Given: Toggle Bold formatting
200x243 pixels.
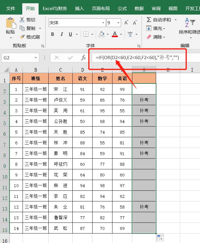Looking at the screenshot, I should 53,34.
